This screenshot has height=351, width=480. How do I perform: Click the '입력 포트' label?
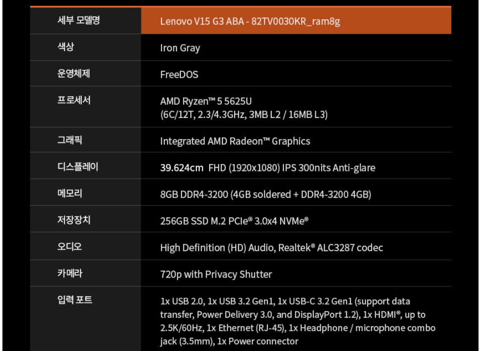click(x=75, y=300)
